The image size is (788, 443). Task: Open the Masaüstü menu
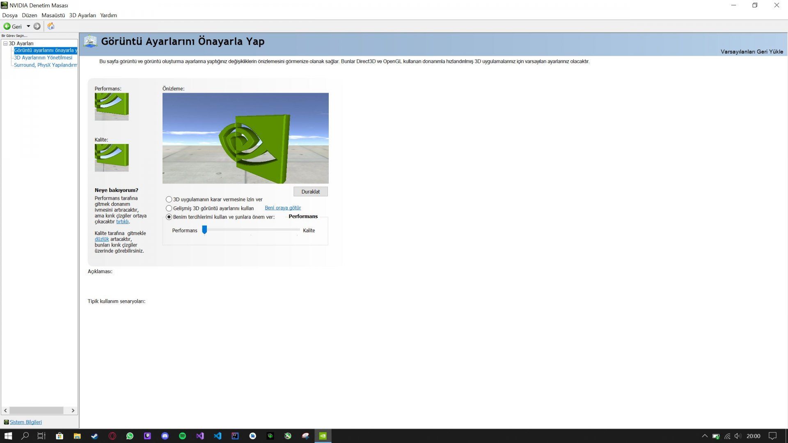[x=53, y=15]
